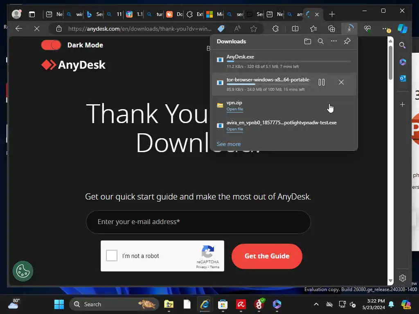Open tab actions menu icon

point(32,14)
